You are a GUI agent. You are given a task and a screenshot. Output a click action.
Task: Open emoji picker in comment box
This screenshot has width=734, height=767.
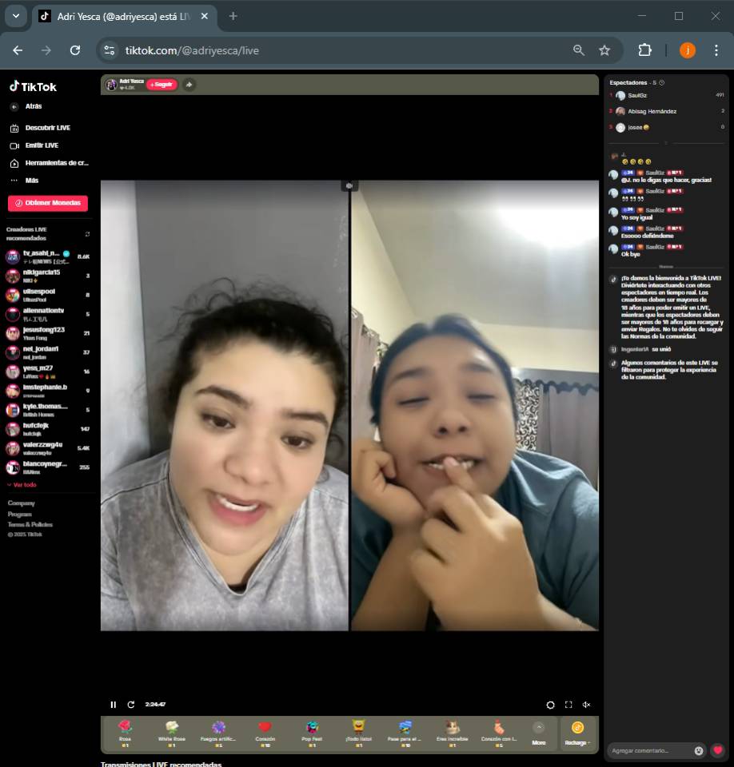(x=699, y=750)
